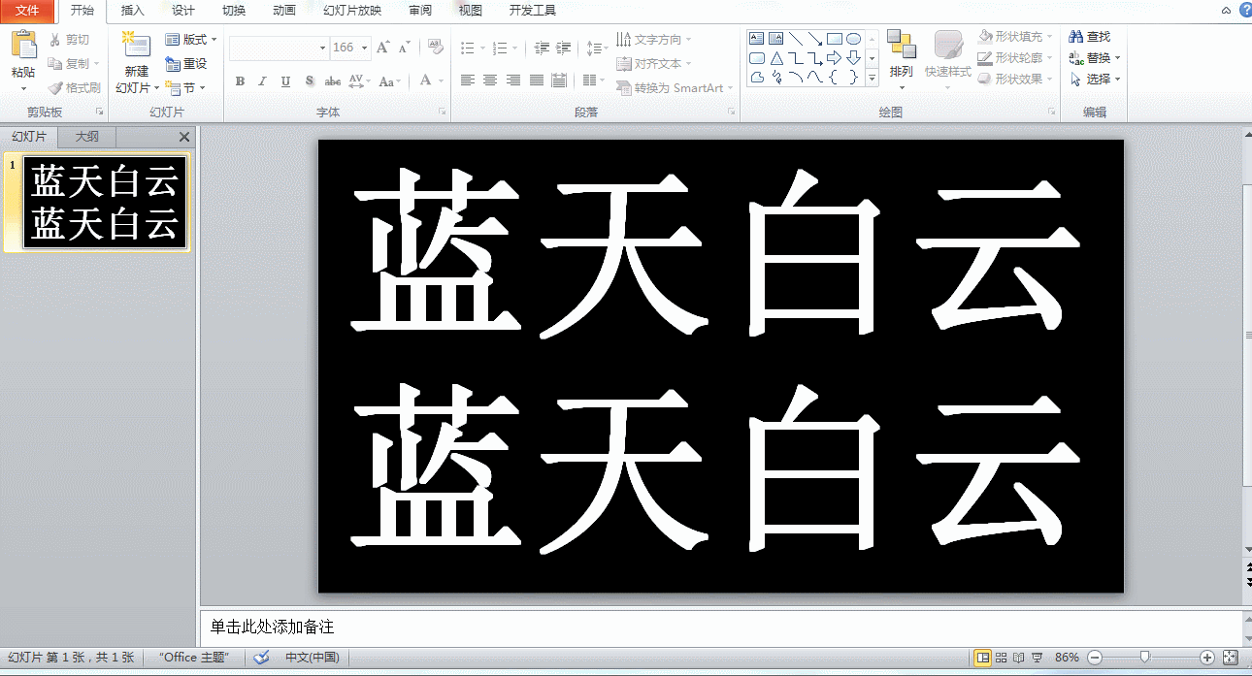The image size is (1252, 676).
Task: Toggle italic formatting
Action: [261, 81]
